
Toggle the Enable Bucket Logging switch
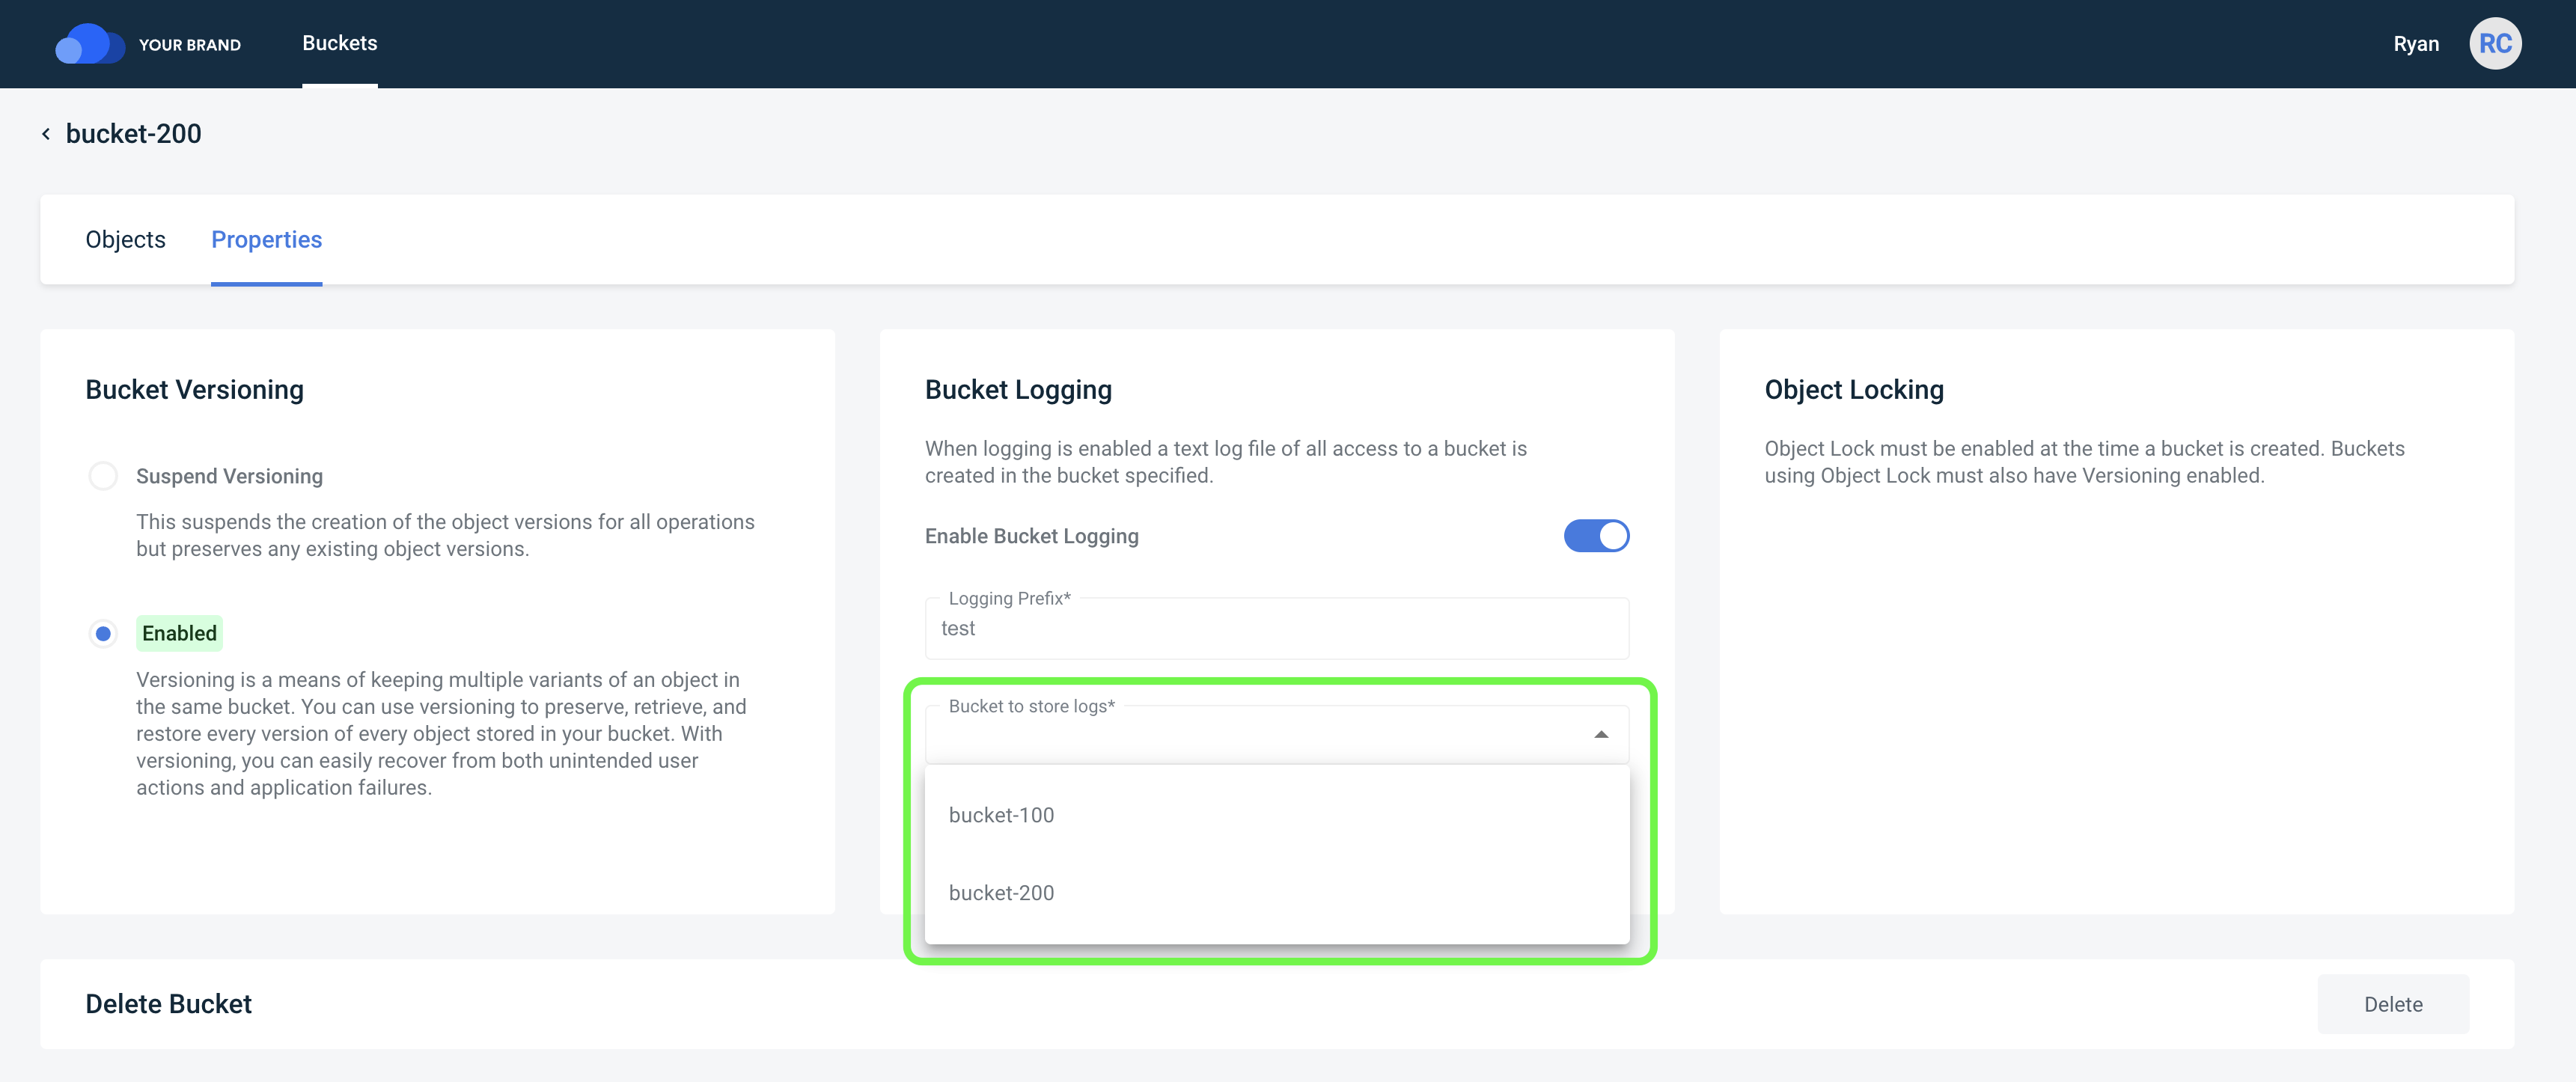tap(1596, 536)
